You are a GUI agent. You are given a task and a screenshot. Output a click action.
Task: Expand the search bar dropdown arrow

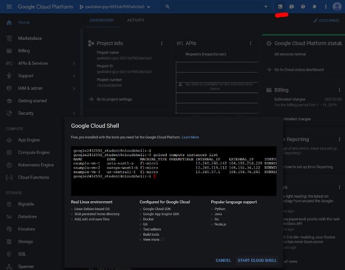[266, 7]
